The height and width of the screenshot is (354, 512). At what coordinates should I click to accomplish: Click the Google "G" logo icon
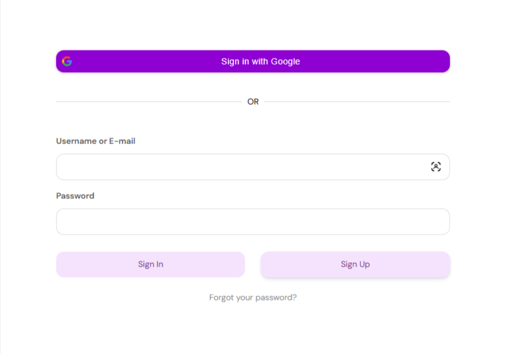[67, 62]
